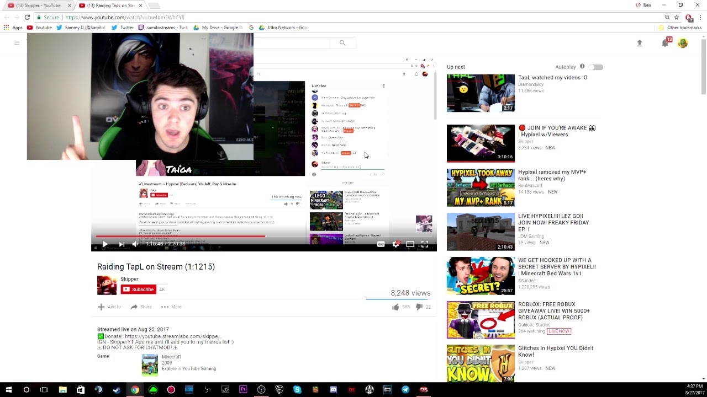Toggle the Autoplay switch

click(x=596, y=67)
